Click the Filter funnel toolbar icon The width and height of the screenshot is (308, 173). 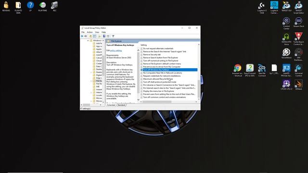(113, 36)
